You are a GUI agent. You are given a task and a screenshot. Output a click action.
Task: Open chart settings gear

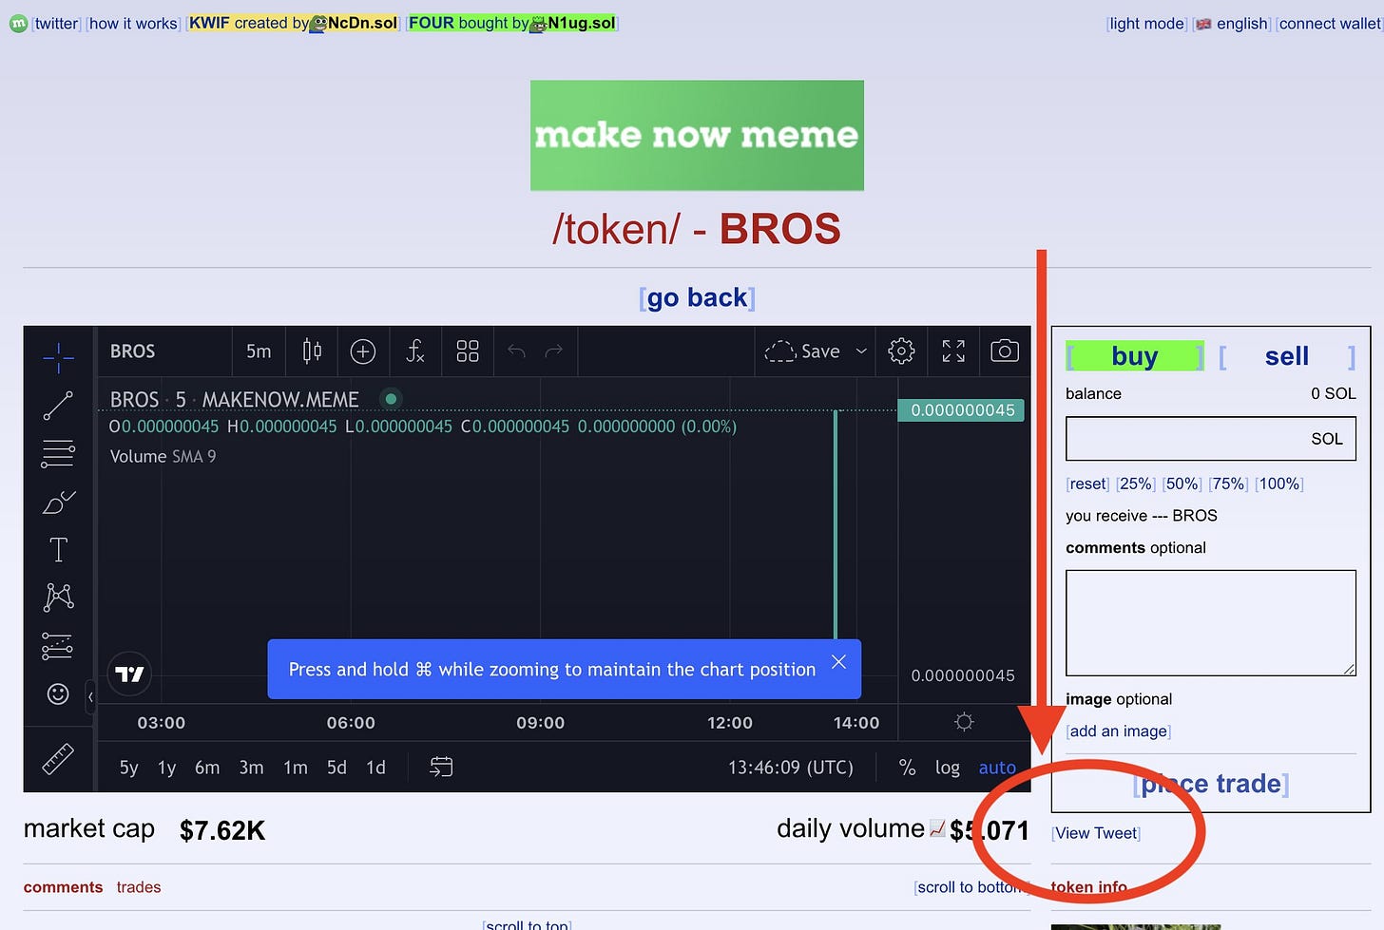pyautogui.click(x=901, y=351)
